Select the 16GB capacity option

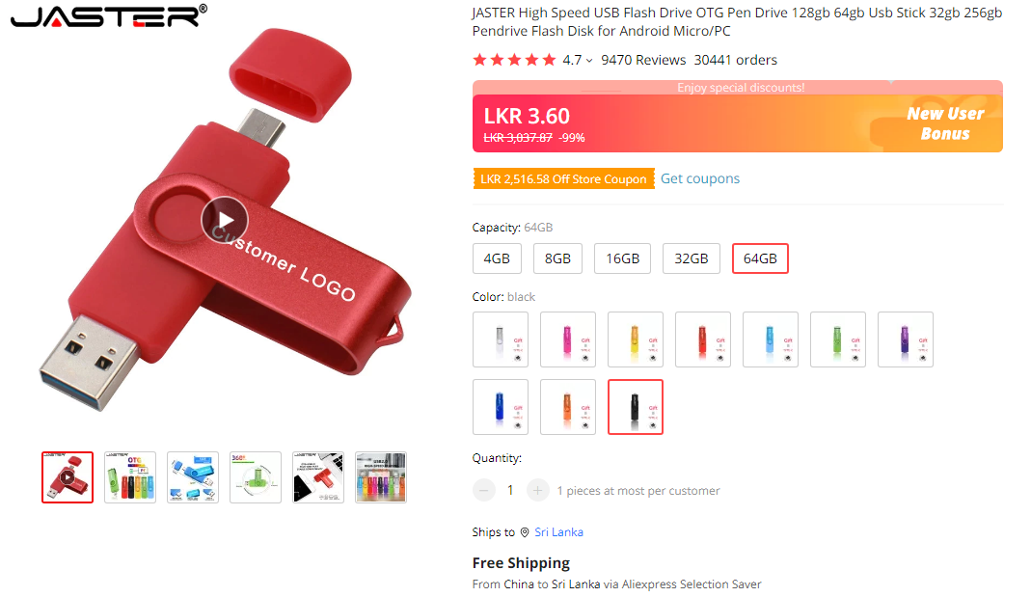pyautogui.click(x=623, y=258)
